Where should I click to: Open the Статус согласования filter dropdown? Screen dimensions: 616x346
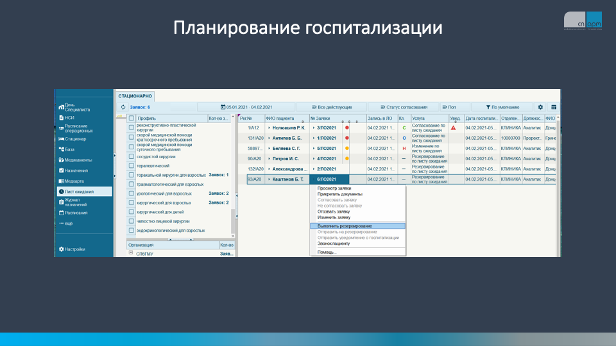pos(404,107)
